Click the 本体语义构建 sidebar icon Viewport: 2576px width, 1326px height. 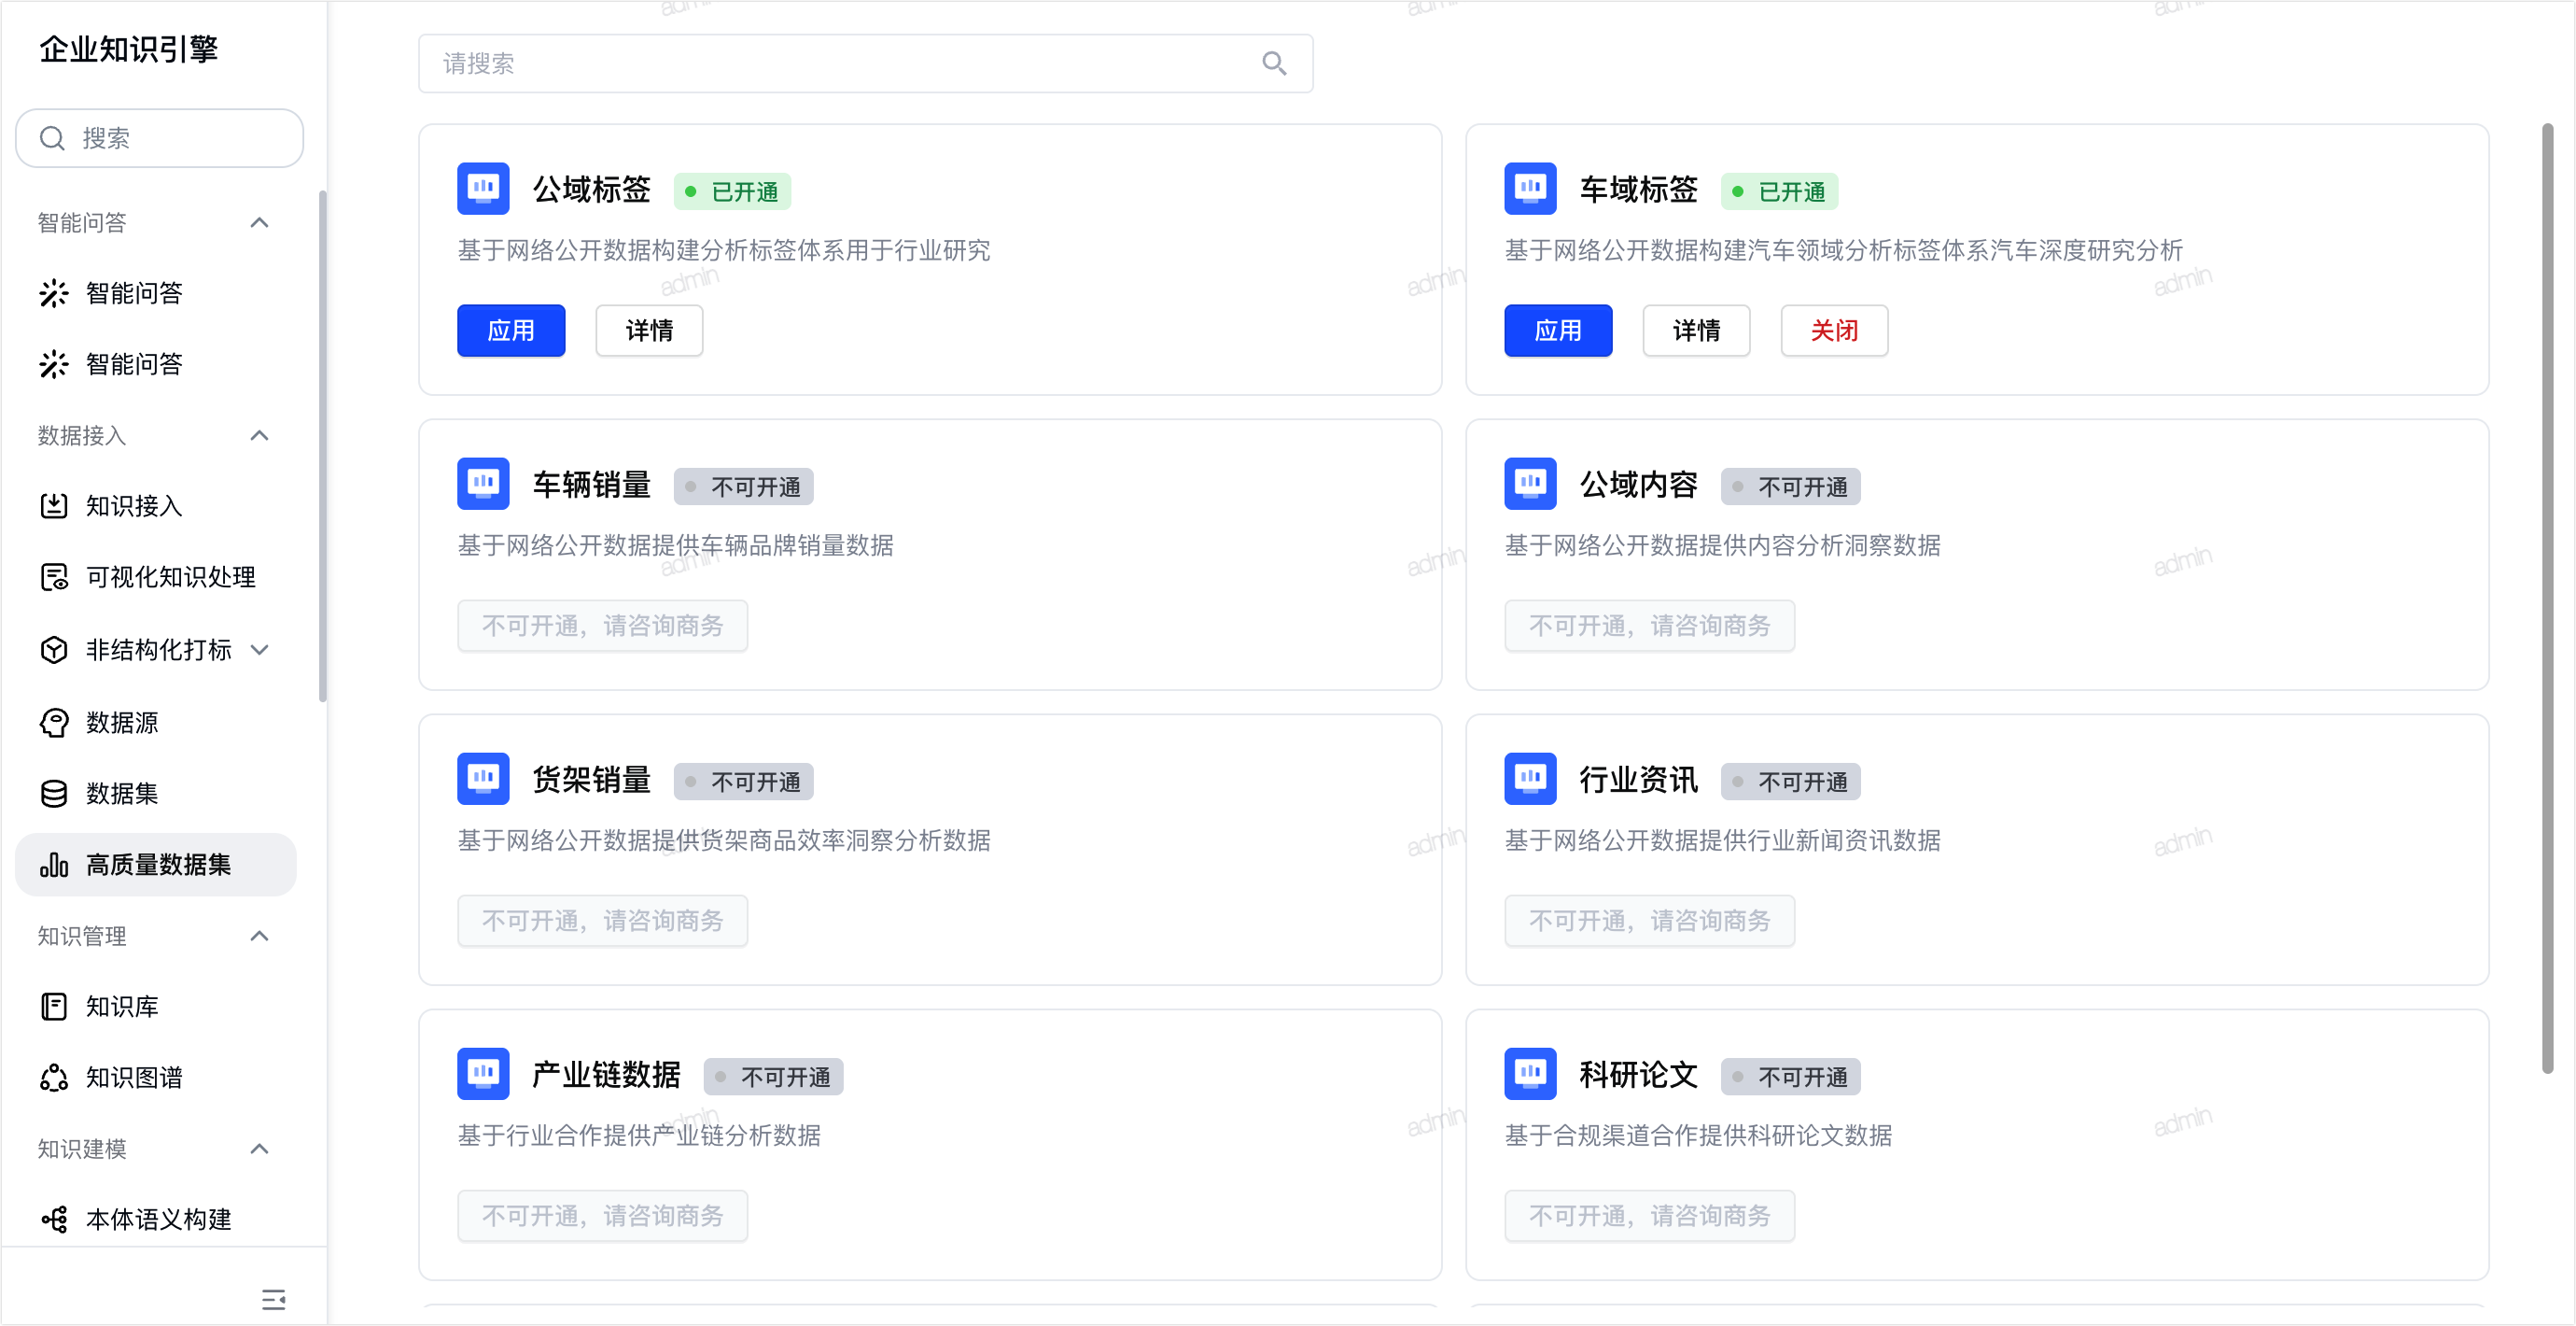click(54, 1219)
